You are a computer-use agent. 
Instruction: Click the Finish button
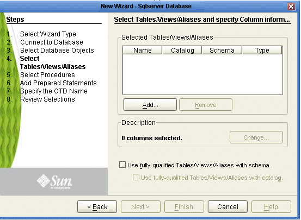tap(184, 206)
